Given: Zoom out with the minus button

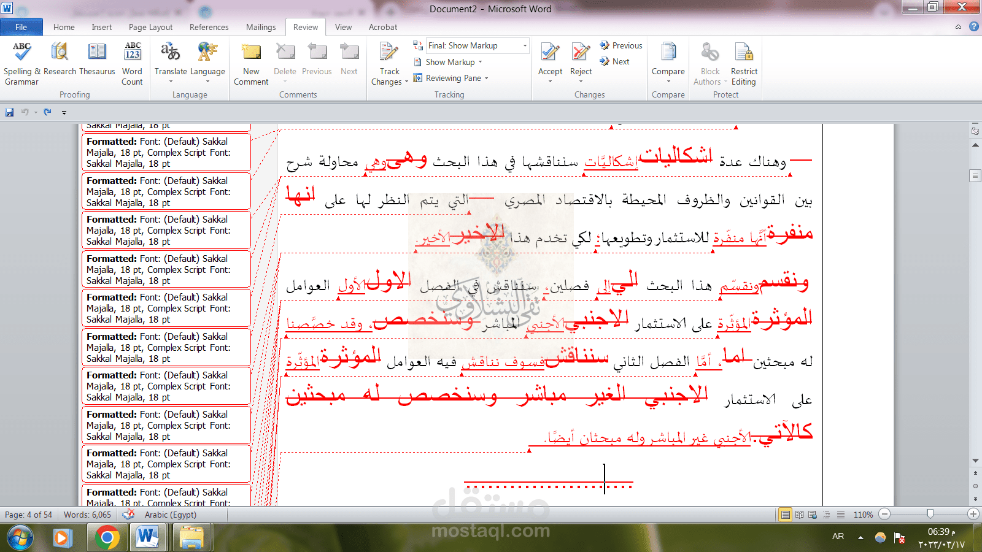Looking at the screenshot, I should coord(884,514).
